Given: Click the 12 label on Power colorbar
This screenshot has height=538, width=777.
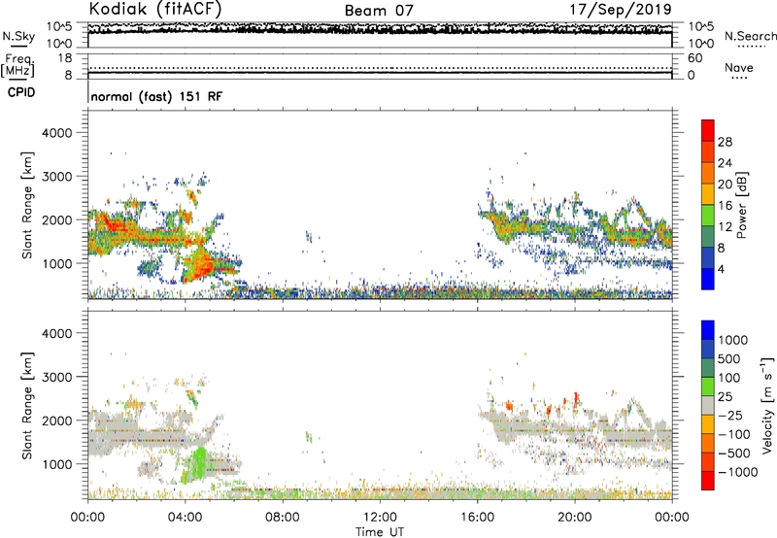Looking at the screenshot, I should point(725,227).
